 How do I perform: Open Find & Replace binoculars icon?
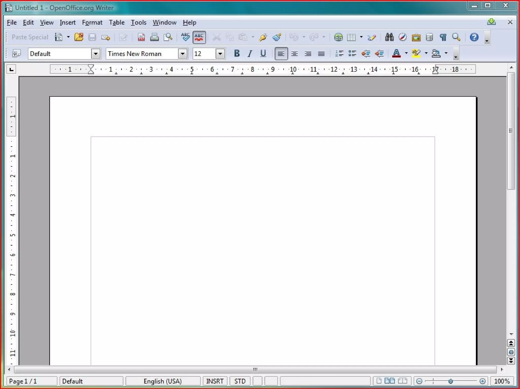click(389, 38)
